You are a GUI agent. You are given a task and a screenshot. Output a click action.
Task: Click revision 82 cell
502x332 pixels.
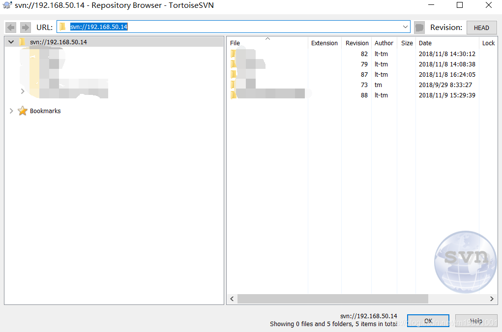coord(364,54)
